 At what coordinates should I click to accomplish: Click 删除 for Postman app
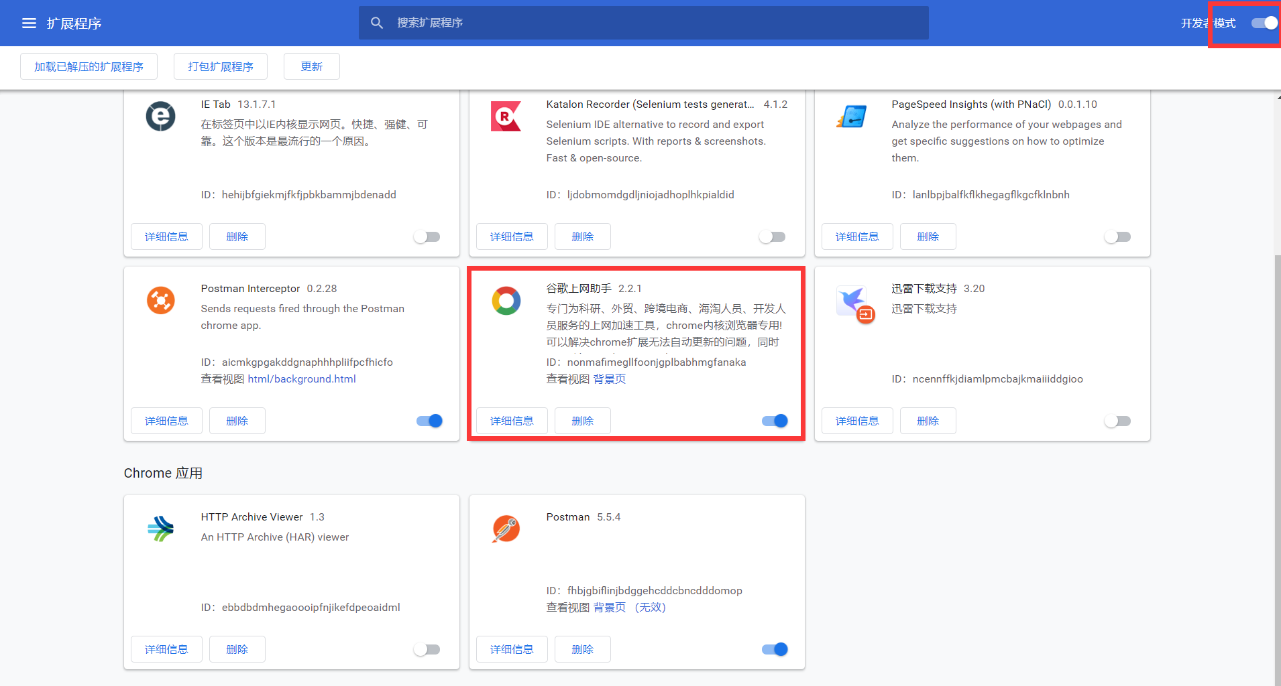tap(583, 649)
